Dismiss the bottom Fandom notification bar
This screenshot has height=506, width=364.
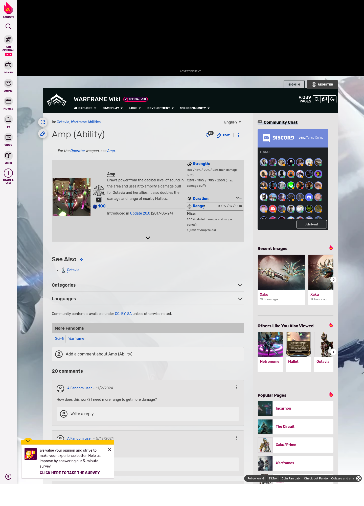click(358, 478)
